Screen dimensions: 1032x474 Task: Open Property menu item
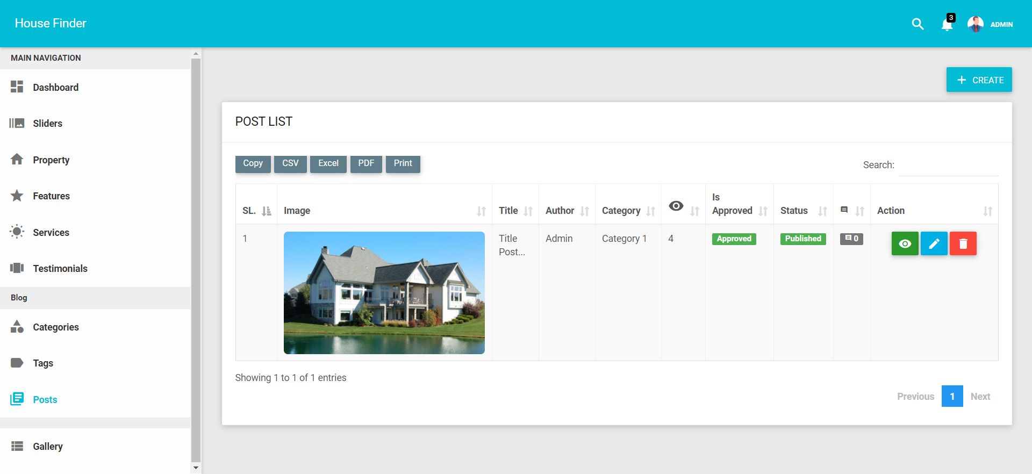point(95,160)
